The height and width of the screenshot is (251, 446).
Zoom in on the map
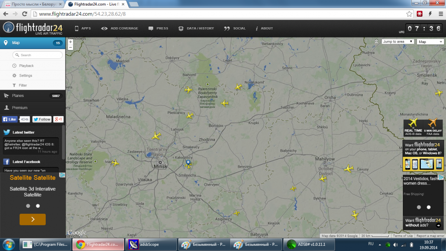click(x=70, y=42)
